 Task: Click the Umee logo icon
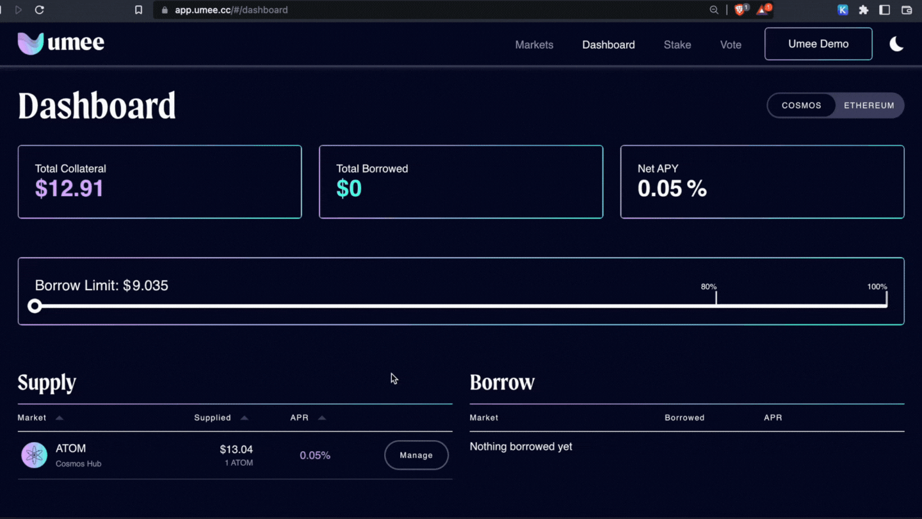[x=30, y=44]
